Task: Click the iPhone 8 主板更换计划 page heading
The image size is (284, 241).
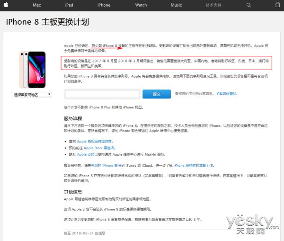Action: pyautogui.click(x=47, y=22)
